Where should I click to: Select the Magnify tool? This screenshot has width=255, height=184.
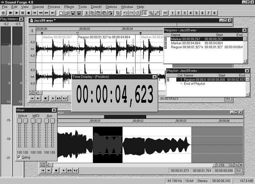point(151,13)
